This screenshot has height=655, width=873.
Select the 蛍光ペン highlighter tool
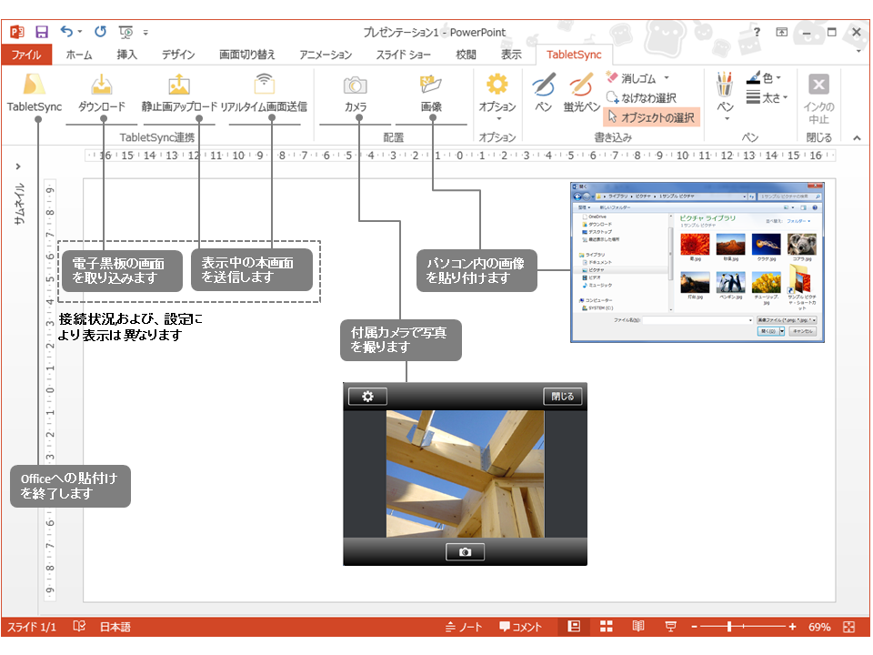click(581, 92)
